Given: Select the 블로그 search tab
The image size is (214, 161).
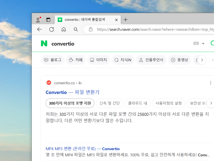Looking at the screenshot, I should click(x=53, y=60).
